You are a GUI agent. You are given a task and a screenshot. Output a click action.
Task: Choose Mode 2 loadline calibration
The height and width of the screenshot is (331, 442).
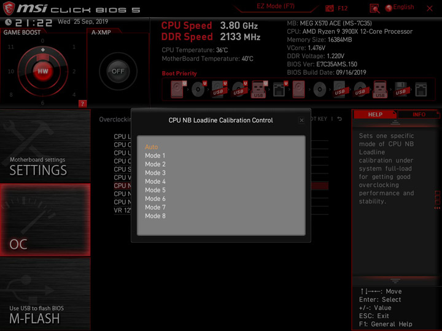(155, 164)
